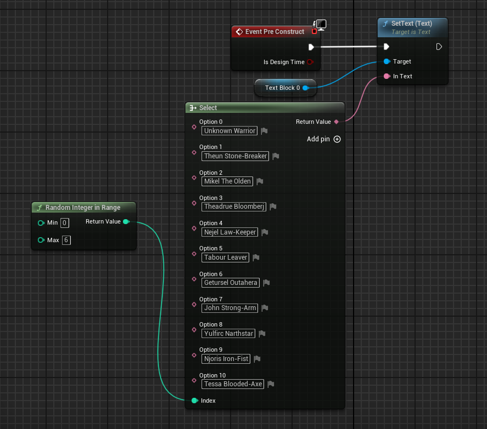The height and width of the screenshot is (429, 487).
Task: Click the In Text pin on SetText
Action: pos(387,76)
